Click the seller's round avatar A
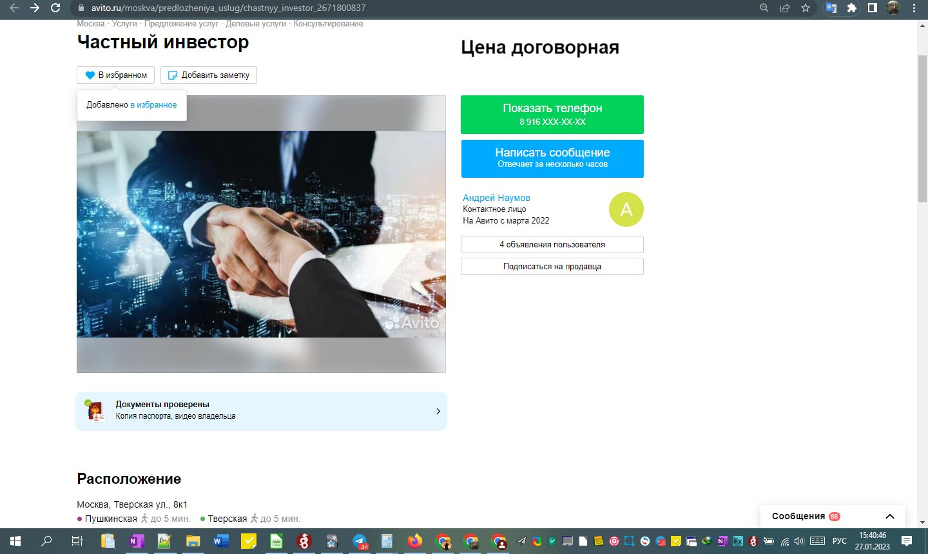The image size is (928, 554). point(626,209)
